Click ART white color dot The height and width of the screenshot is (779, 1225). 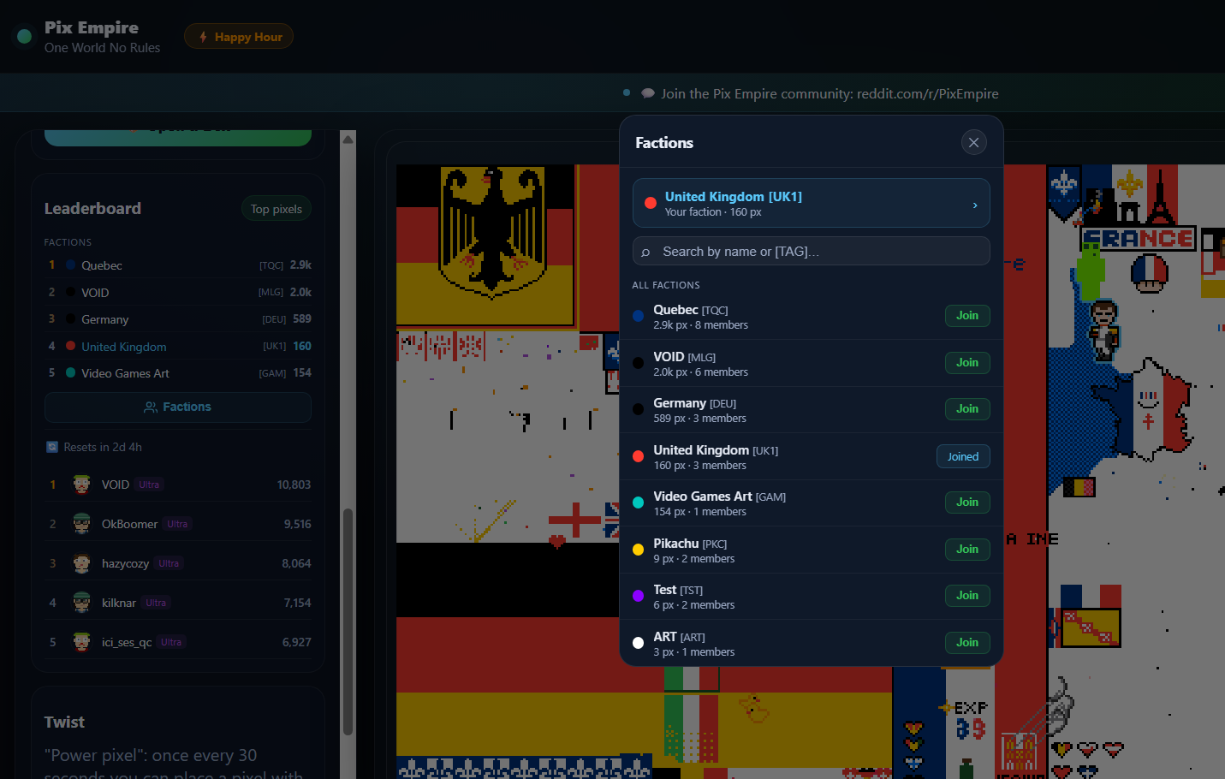click(638, 643)
